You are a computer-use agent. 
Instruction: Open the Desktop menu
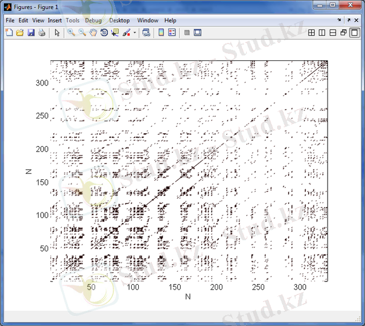coord(119,21)
